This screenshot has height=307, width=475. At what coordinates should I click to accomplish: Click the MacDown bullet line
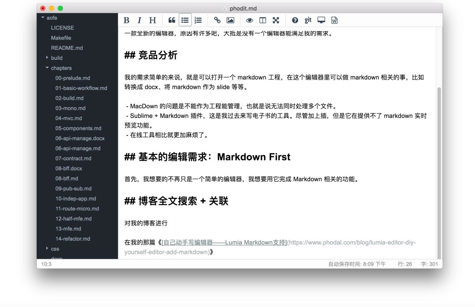[231, 106]
